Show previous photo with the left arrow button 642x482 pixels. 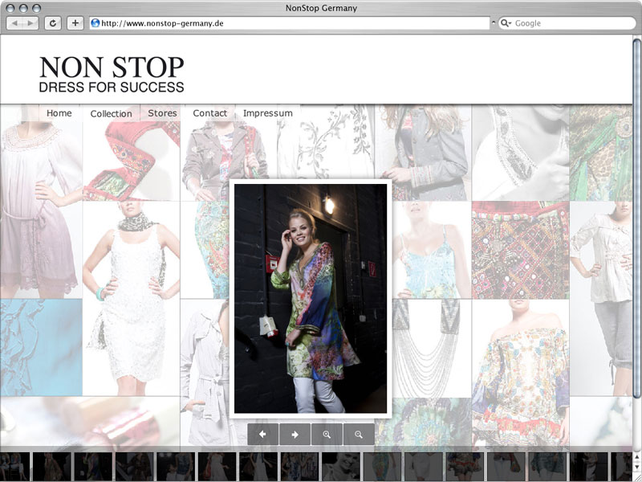(263, 434)
